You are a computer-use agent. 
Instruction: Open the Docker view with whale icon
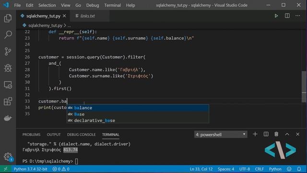(x=8, y=118)
